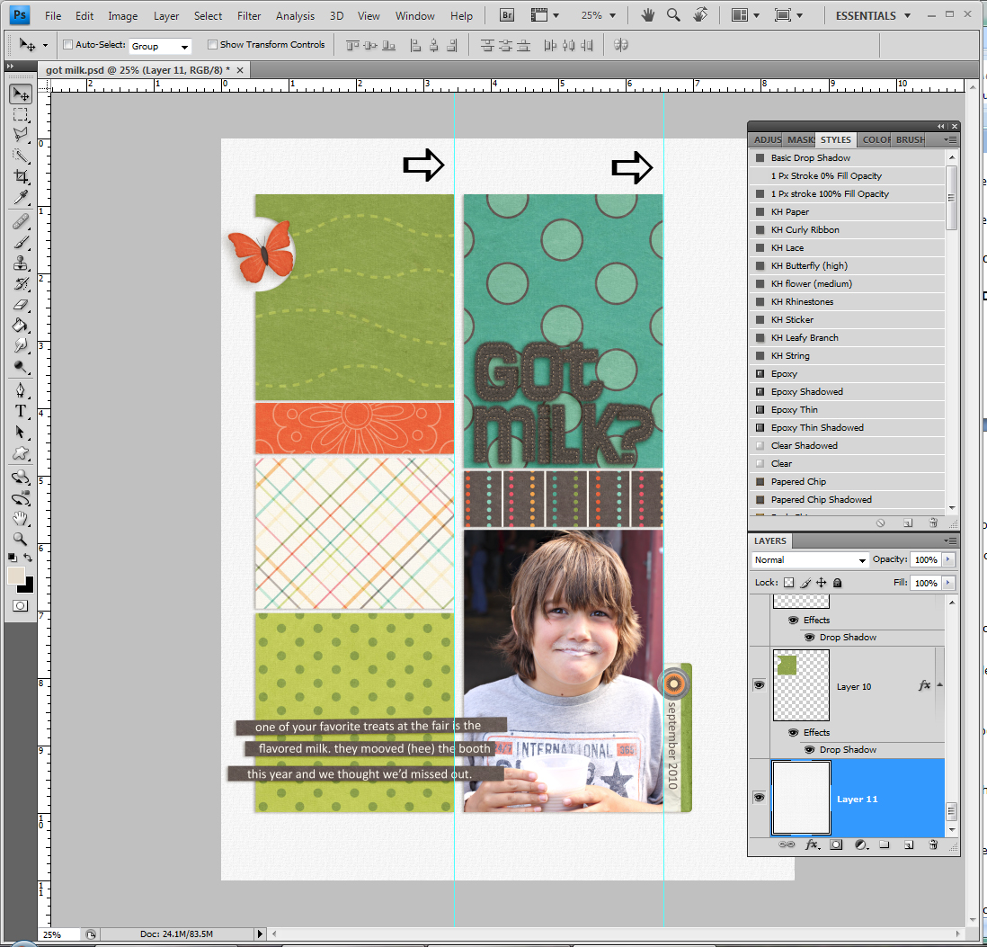Select the Hand tool
Image resolution: width=987 pixels, height=947 pixels.
[20, 518]
